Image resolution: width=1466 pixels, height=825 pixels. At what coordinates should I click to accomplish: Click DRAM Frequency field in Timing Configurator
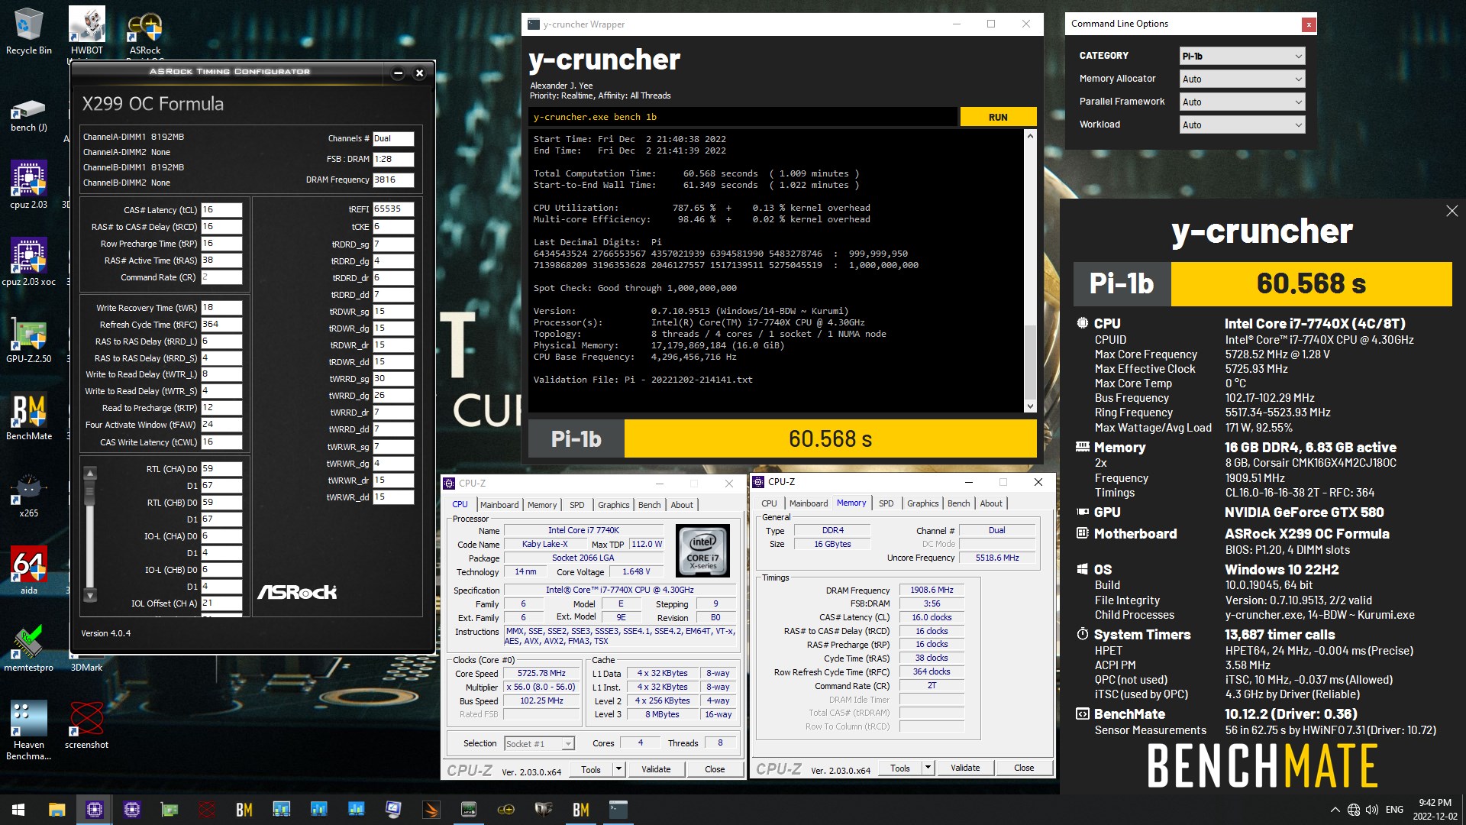point(393,180)
